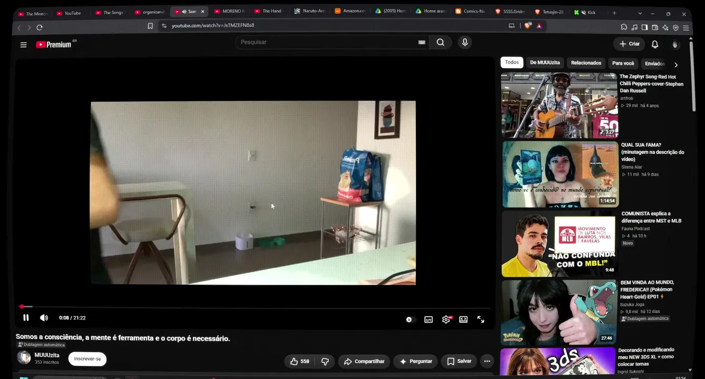The width and height of the screenshot is (705, 379).
Task: Like the video with 558 likes
Action: click(x=300, y=362)
